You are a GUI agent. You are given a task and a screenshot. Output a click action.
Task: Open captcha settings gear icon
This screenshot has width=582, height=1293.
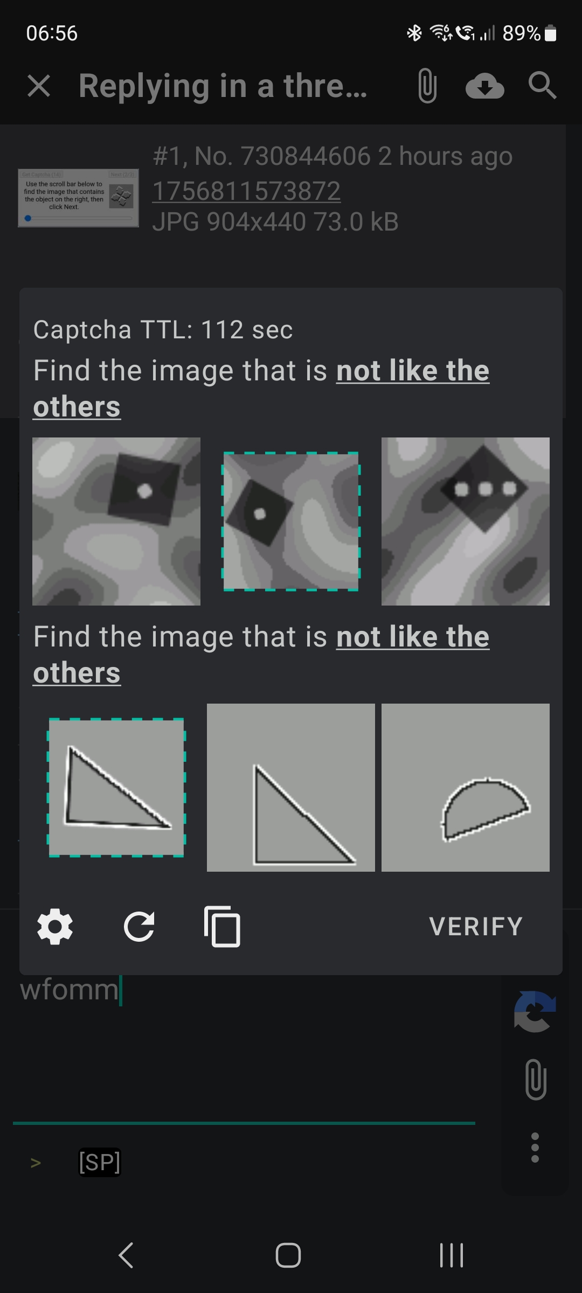pos(55,927)
